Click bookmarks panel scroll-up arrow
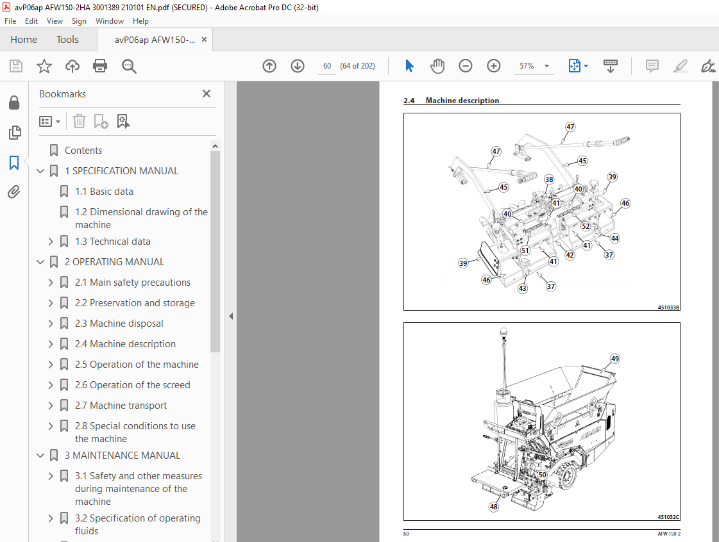Screen dimensions: 719x542 [x=215, y=146]
